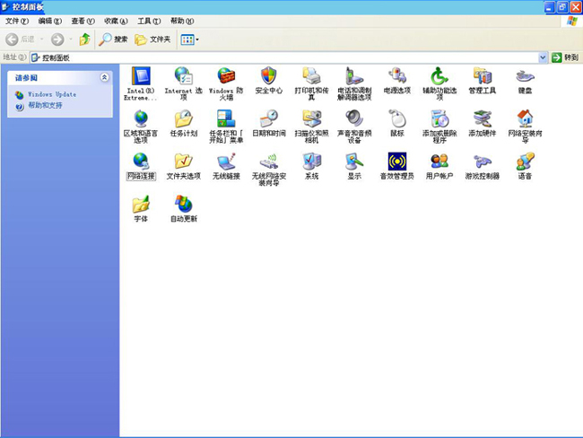Open the 用户帐户 user accounts icon
This screenshot has width=583, height=438.
[439, 162]
